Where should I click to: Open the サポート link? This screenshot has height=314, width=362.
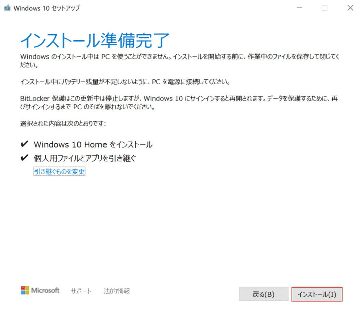tap(81, 291)
